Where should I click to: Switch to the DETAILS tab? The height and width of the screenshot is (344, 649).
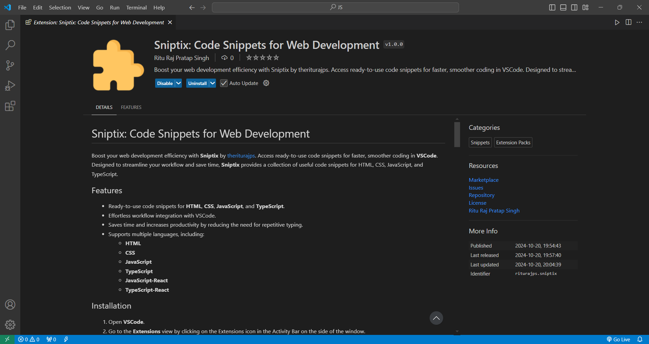coord(104,107)
